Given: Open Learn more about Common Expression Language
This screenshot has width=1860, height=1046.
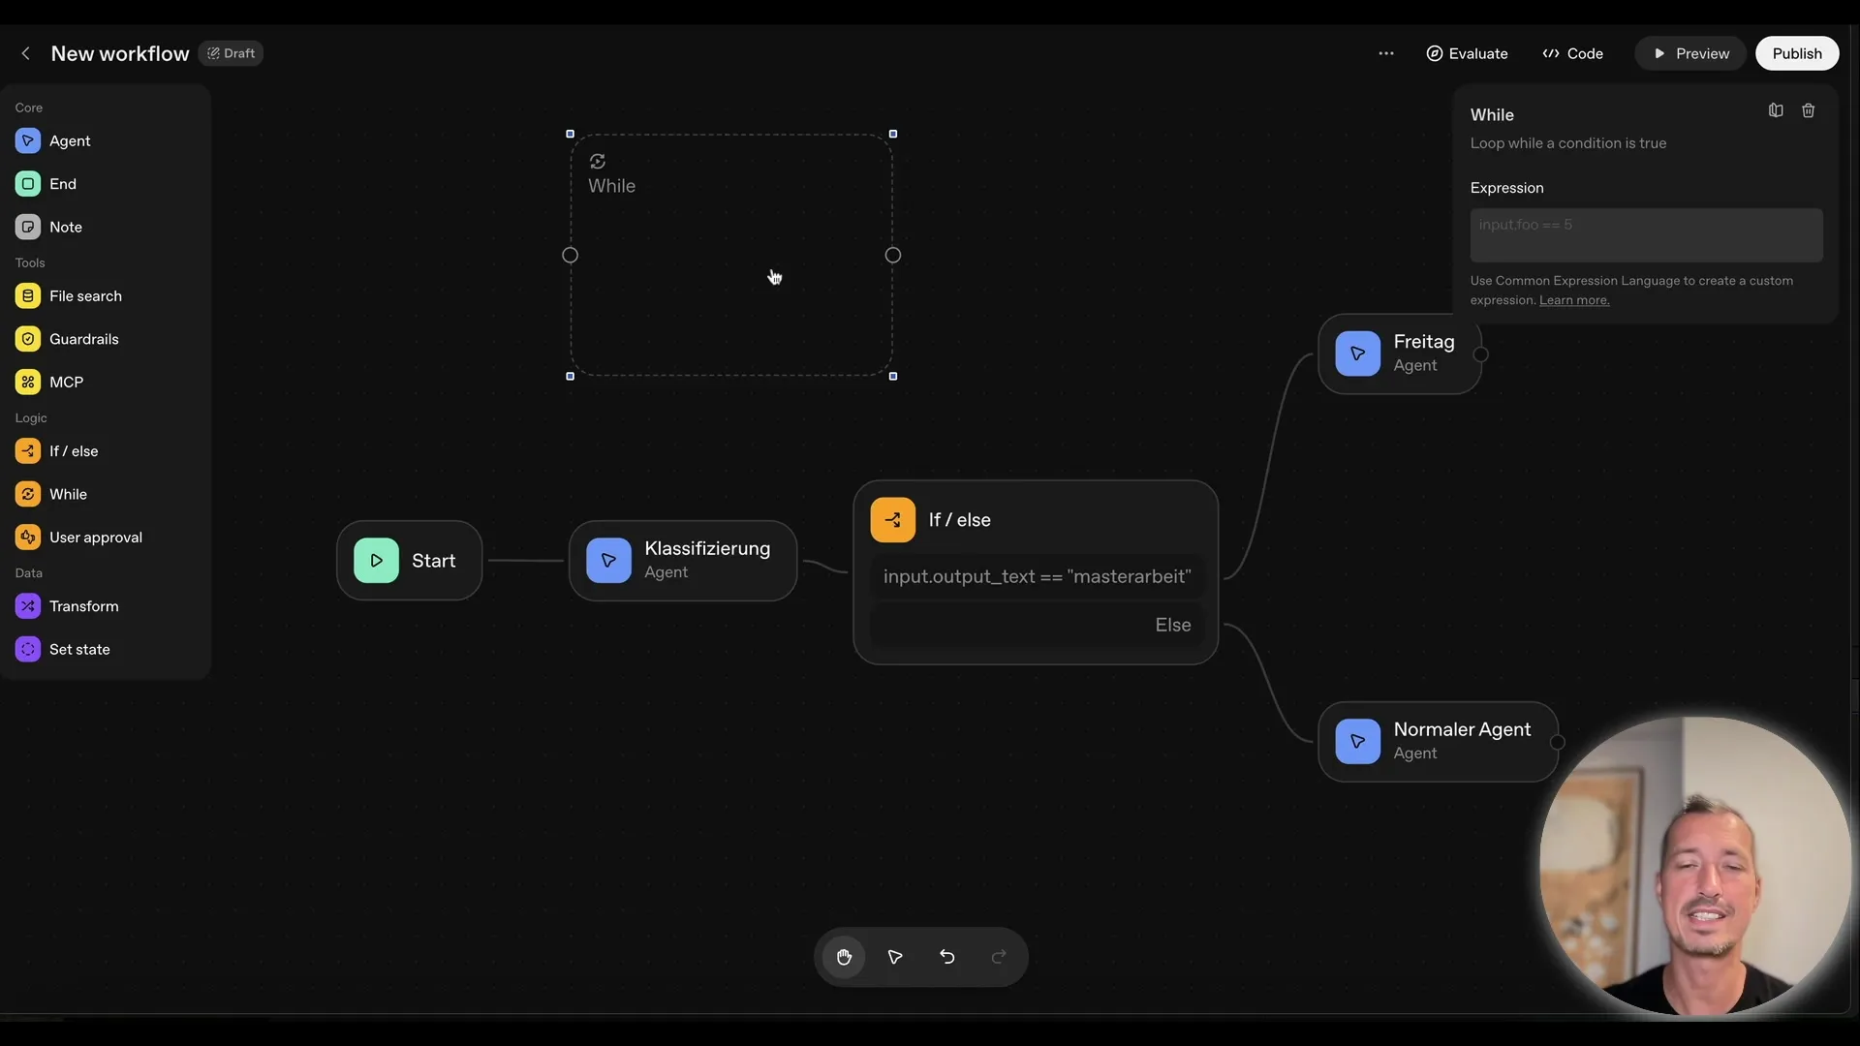Looking at the screenshot, I should coord(1572,299).
